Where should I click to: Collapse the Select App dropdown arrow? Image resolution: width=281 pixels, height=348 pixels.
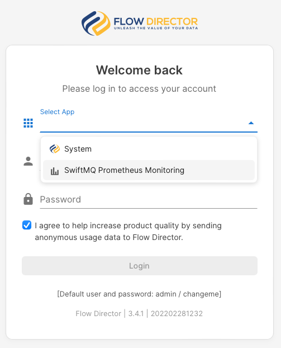pyautogui.click(x=251, y=123)
